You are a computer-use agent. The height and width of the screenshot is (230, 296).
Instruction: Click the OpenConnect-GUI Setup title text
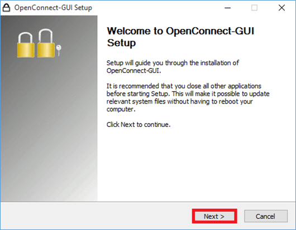[x=53, y=8]
